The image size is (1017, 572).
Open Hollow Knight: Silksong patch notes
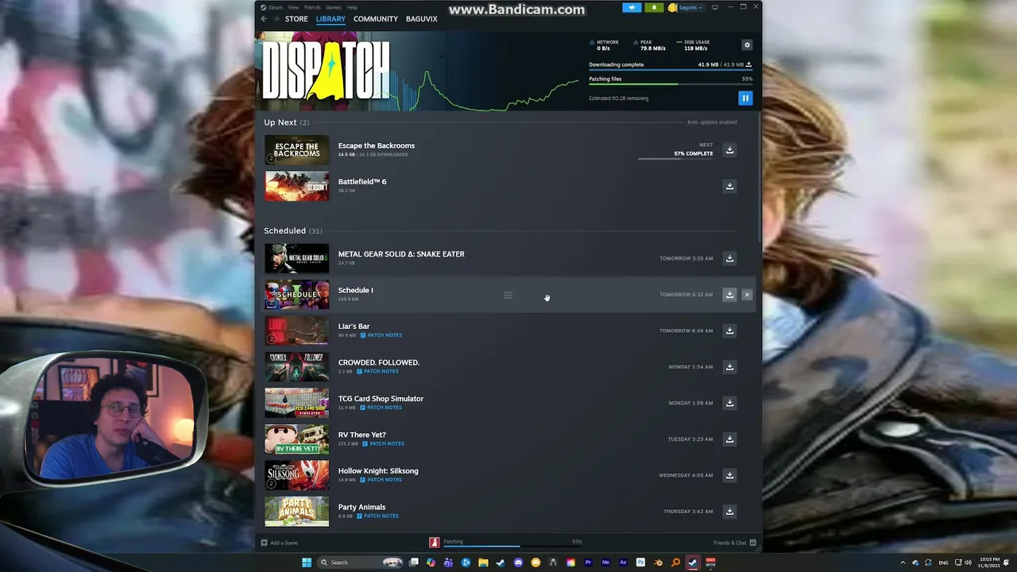click(381, 480)
